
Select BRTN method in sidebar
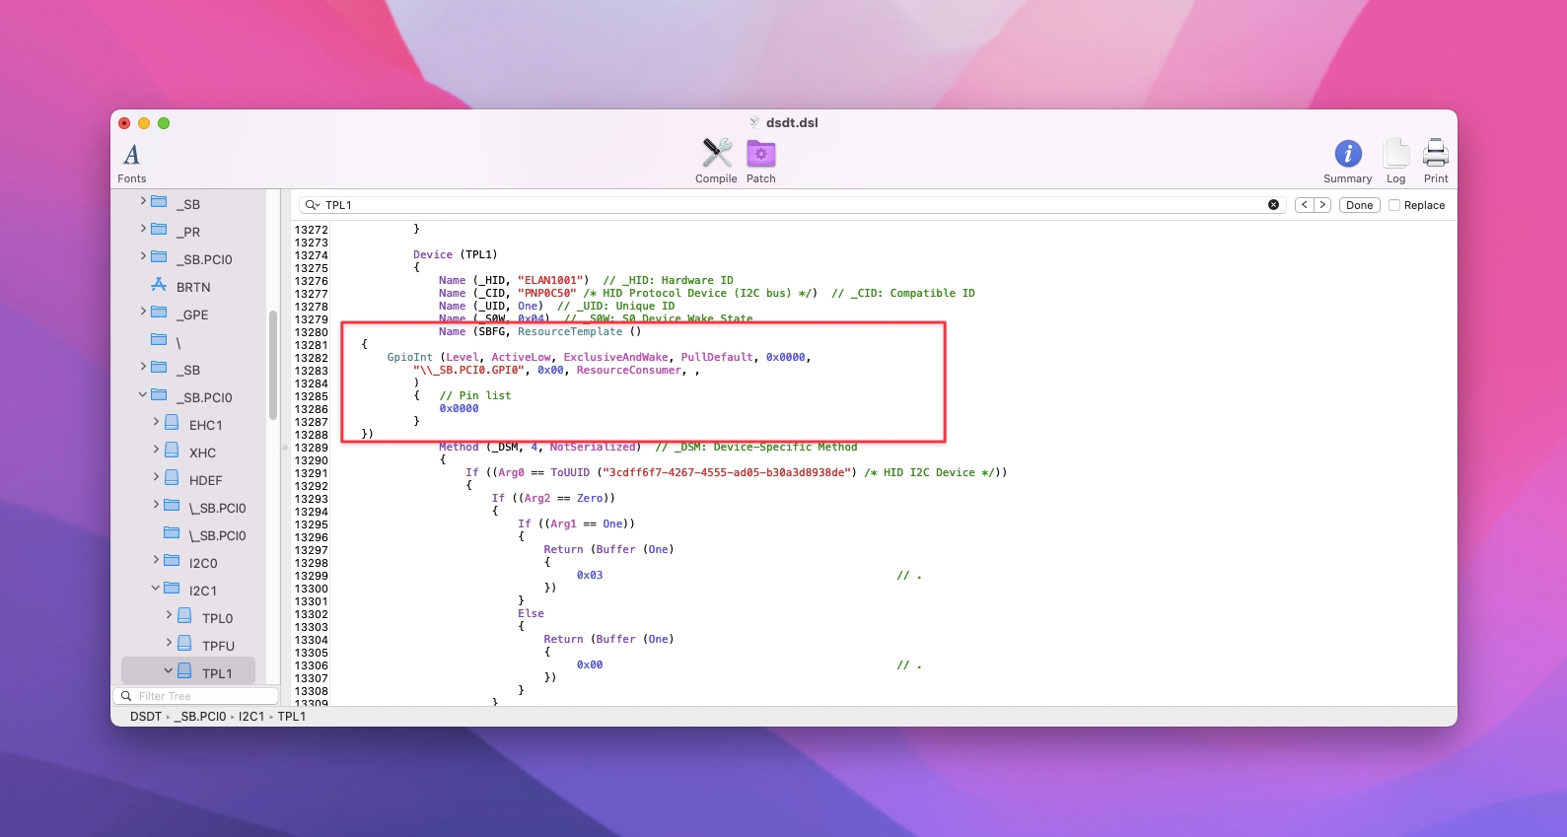[x=193, y=287]
